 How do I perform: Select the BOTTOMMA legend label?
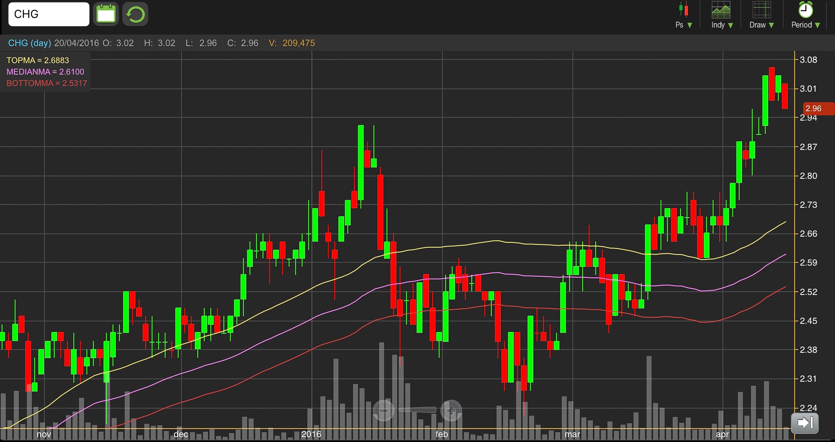coord(46,83)
